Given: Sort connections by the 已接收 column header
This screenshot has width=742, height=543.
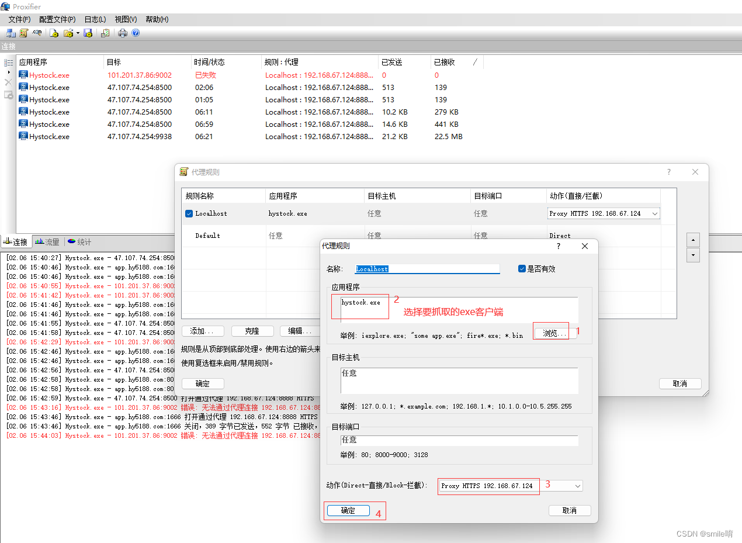Looking at the screenshot, I should coord(457,62).
